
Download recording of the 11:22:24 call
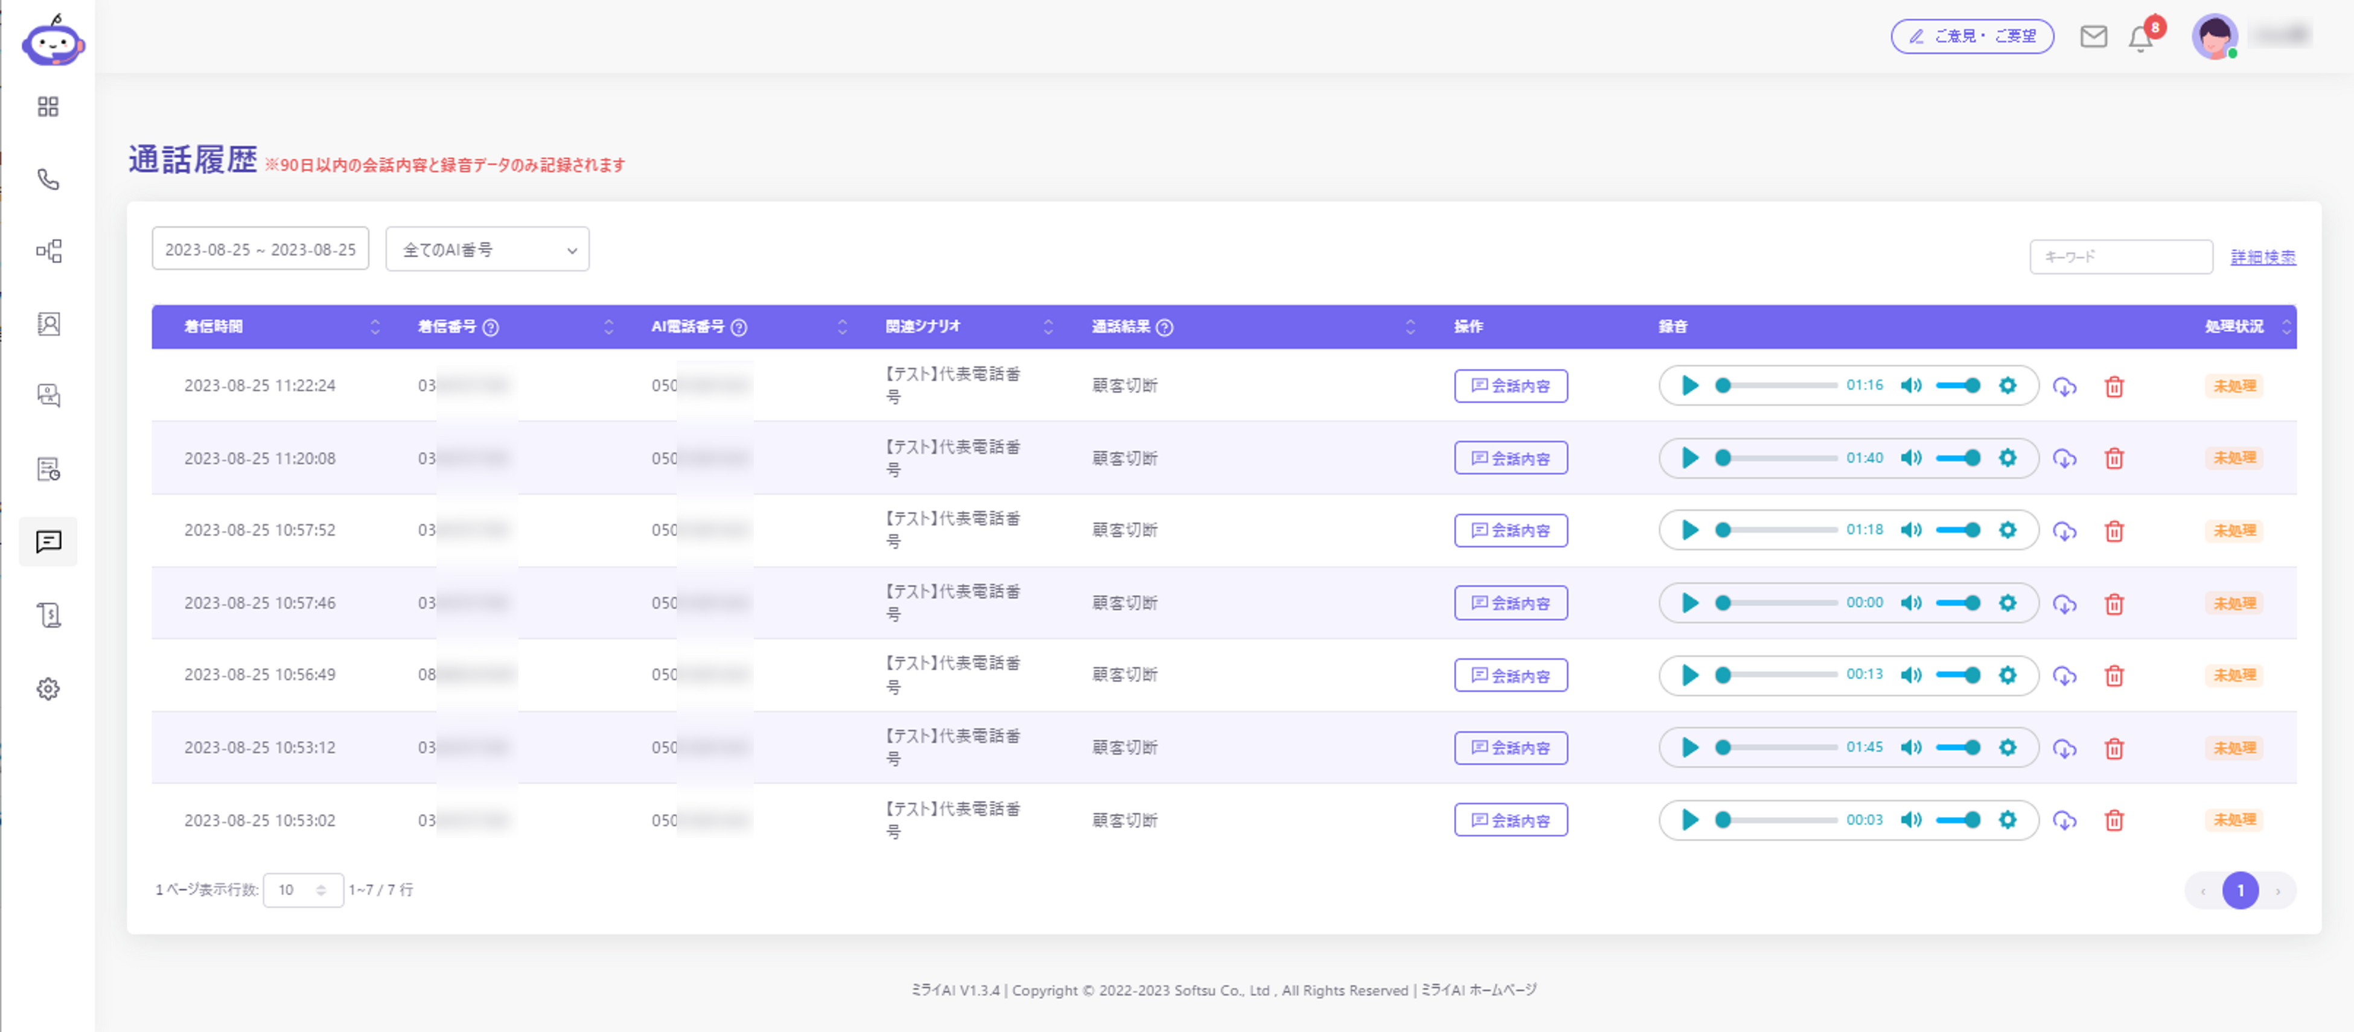click(2064, 387)
